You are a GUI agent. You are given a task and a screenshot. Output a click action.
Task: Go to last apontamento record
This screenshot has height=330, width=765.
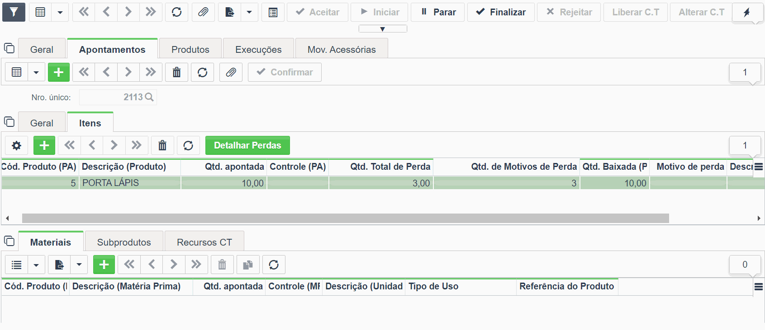(151, 72)
